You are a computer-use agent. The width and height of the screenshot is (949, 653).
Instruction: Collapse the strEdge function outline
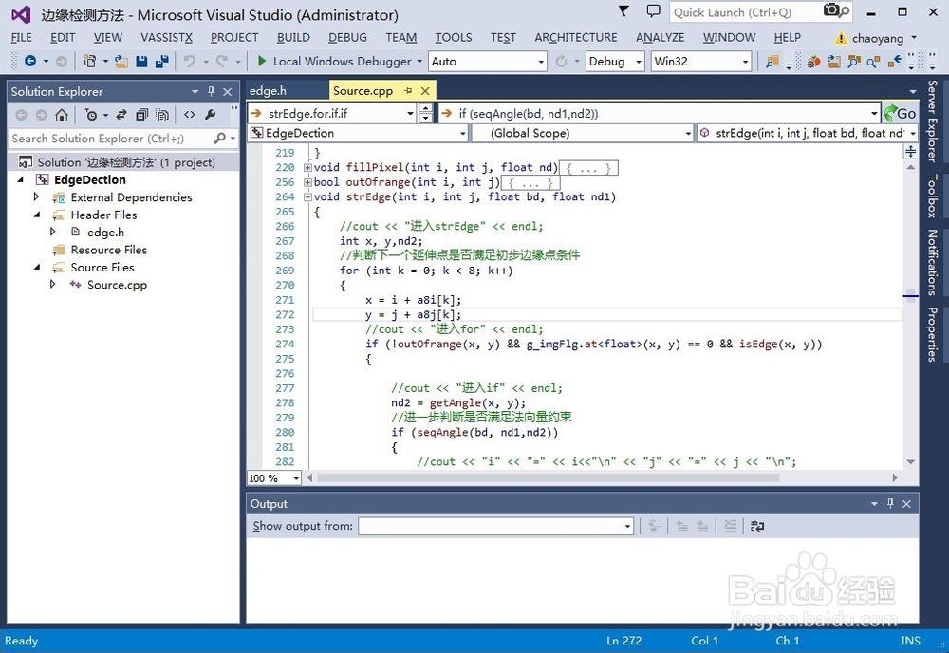pos(307,196)
